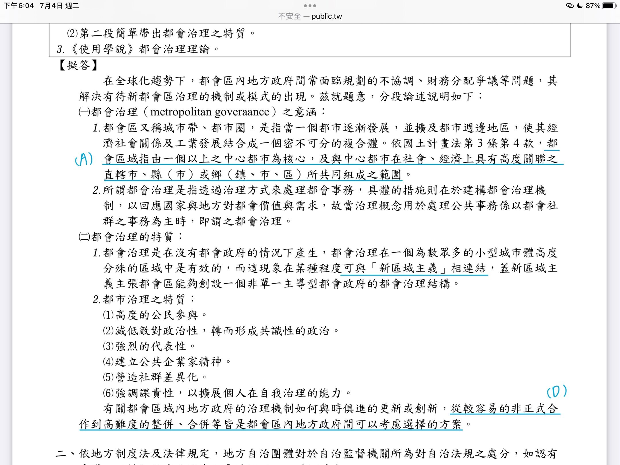
Task: Tap the Do Not Disturb moon icon
Action: point(580,5)
